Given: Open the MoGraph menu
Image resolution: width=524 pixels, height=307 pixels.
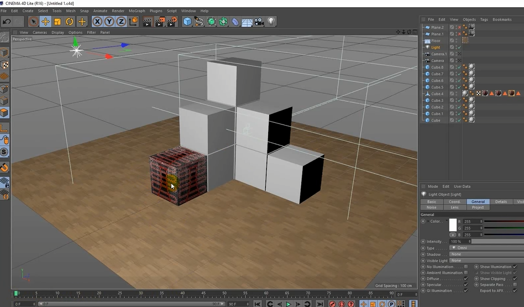Looking at the screenshot, I should [137, 11].
